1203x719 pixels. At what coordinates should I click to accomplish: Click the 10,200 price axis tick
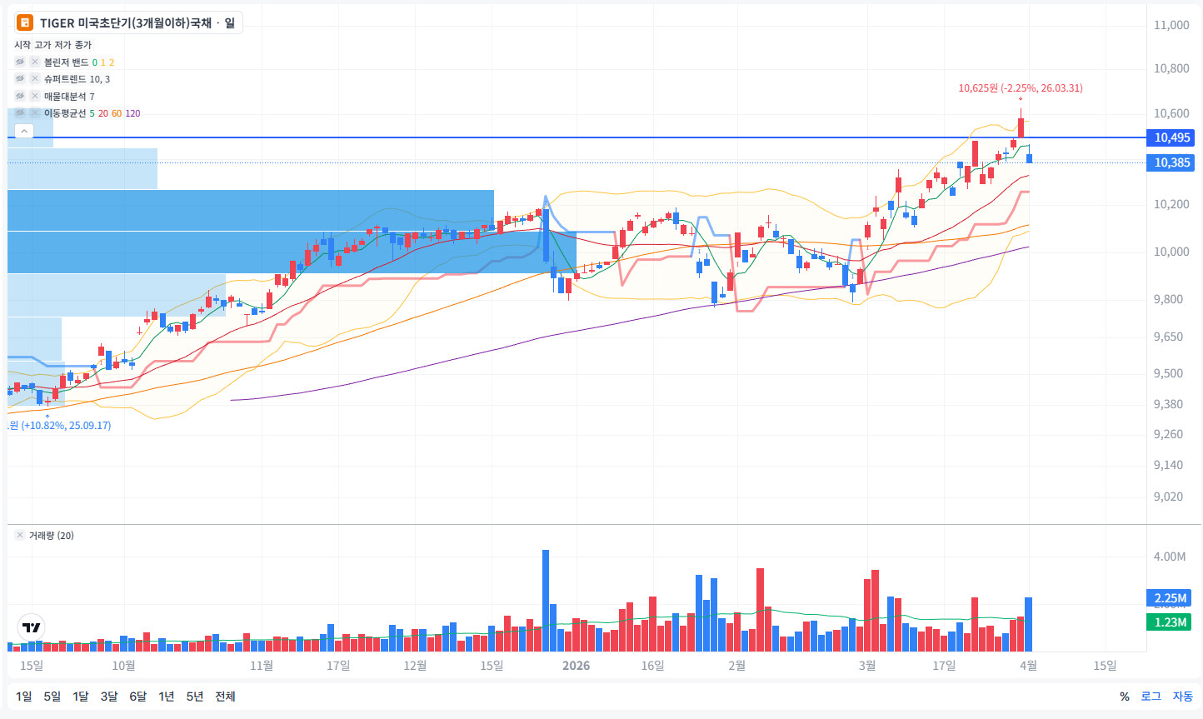(1171, 204)
